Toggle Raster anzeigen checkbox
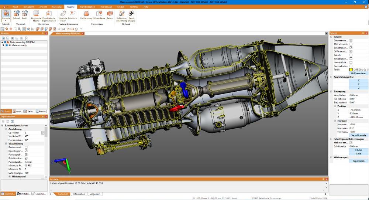Screen dimensions: 369x200 [x=26, y=147]
